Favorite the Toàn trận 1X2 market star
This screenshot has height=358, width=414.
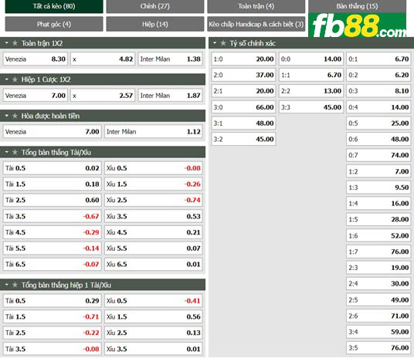pyautogui.click(x=15, y=43)
